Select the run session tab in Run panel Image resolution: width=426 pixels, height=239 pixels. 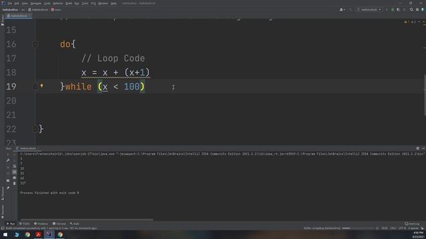coord(27,149)
